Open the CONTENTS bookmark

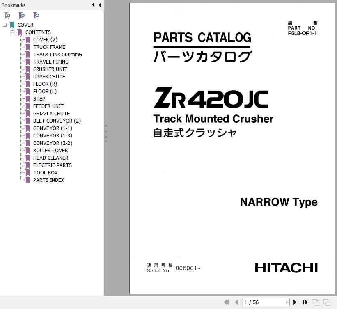(38, 32)
